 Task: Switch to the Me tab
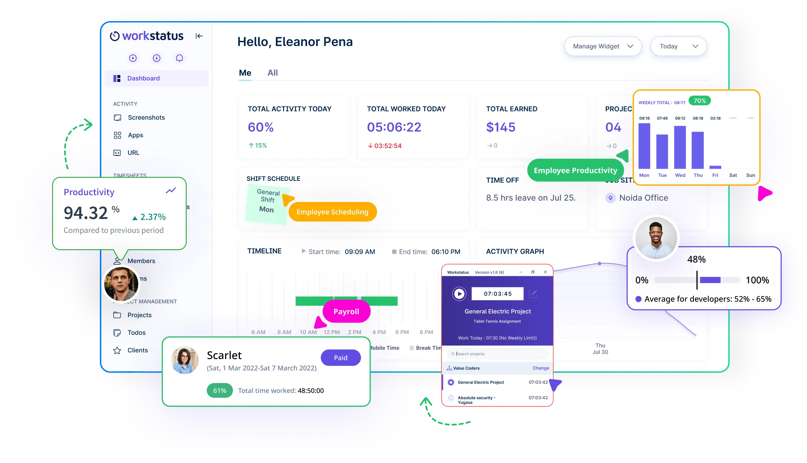click(x=245, y=72)
